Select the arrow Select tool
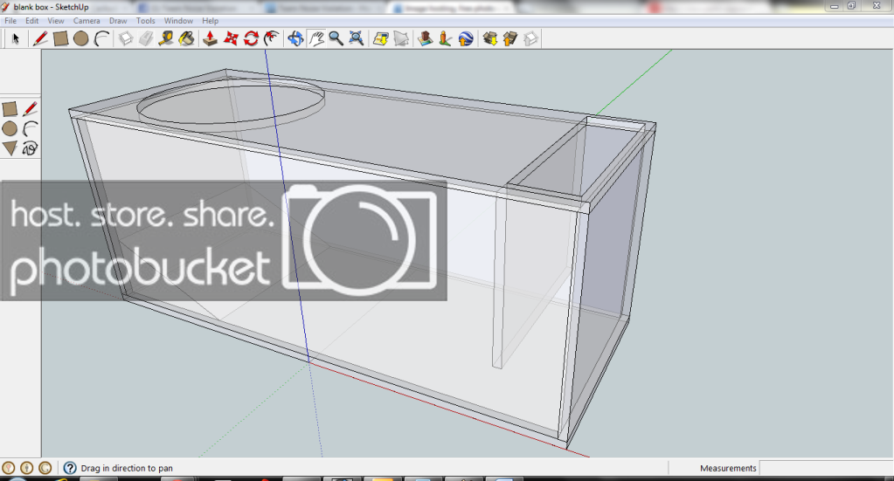This screenshot has width=894, height=481. pyautogui.click(x=16, y=38)
